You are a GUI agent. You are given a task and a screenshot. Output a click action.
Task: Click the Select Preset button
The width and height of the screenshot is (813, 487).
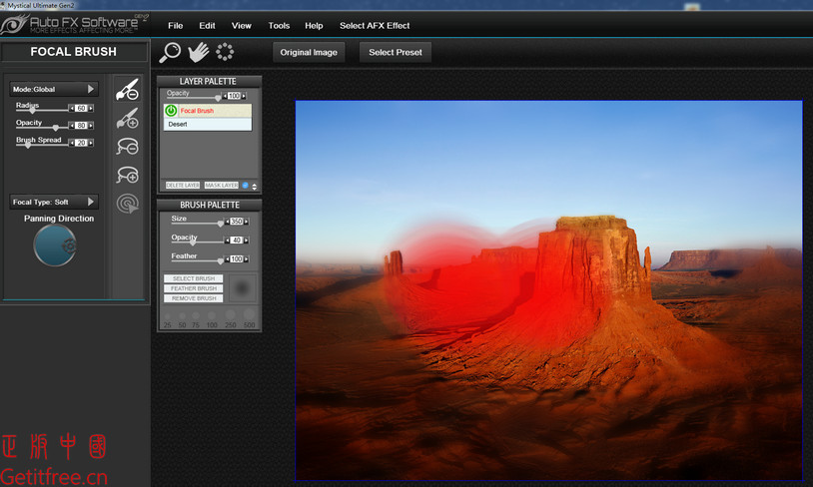[x=396, y=52]
